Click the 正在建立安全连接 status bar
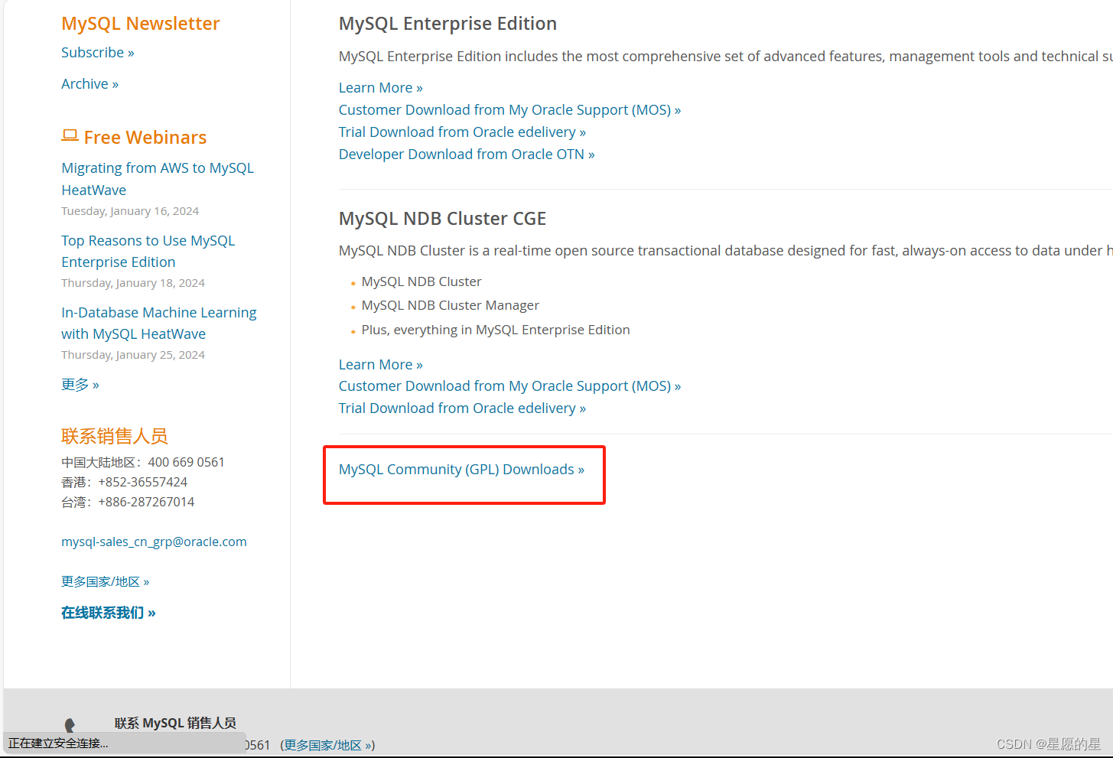 (57, 742)
